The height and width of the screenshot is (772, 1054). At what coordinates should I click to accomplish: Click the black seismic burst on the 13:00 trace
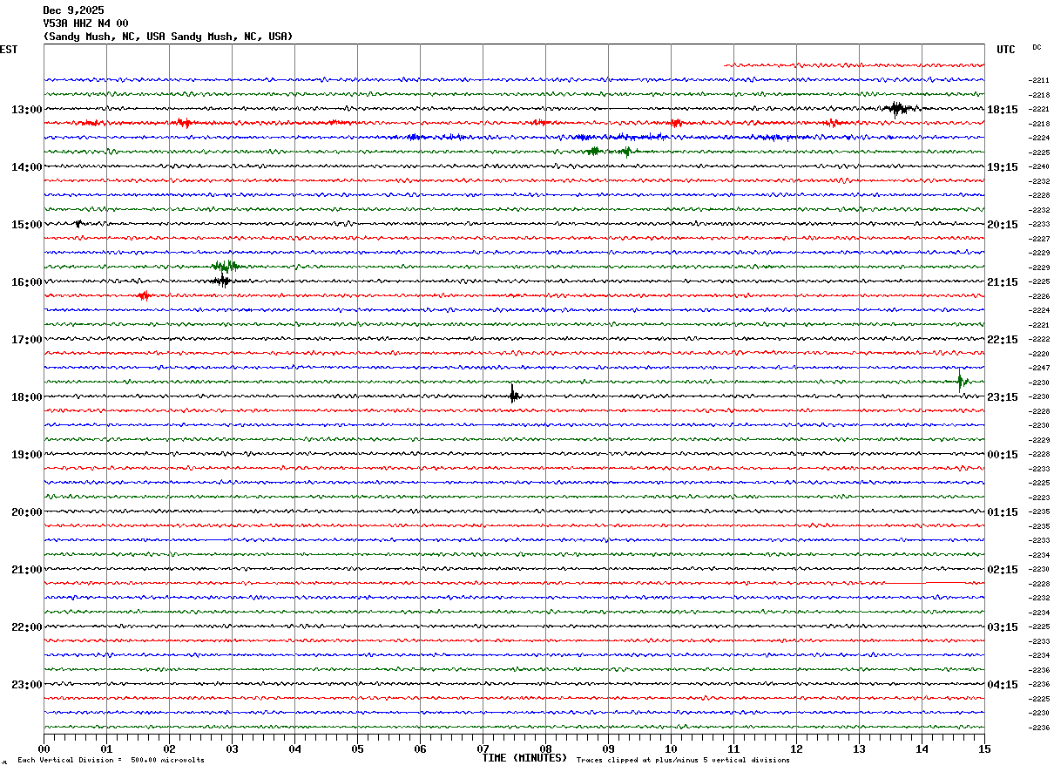(x=896, y=109)
